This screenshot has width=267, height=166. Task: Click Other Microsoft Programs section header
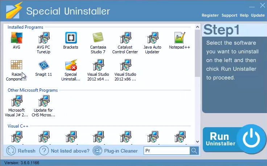click(x=33, y=90)
